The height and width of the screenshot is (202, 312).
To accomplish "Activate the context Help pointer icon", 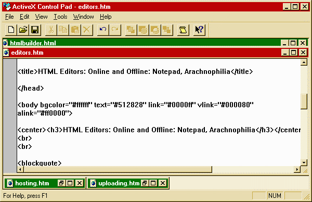I will coord(199,30).
